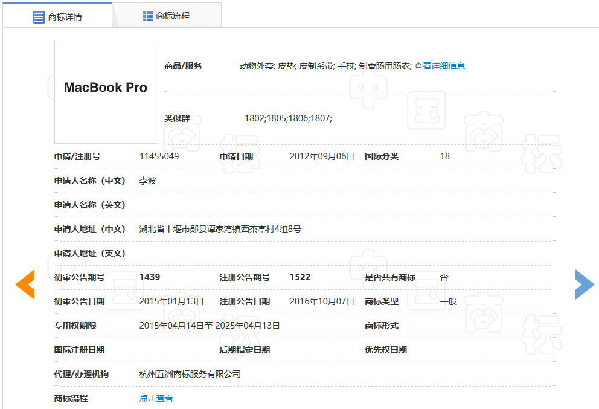
Task: Click the registration announcement issue 1522
Action: coord(300,277)
